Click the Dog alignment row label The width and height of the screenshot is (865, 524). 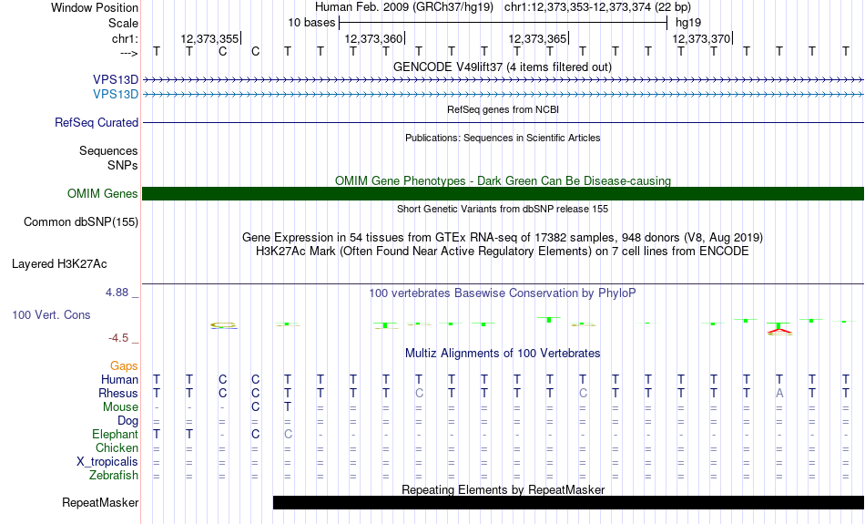tap(127, 421)
